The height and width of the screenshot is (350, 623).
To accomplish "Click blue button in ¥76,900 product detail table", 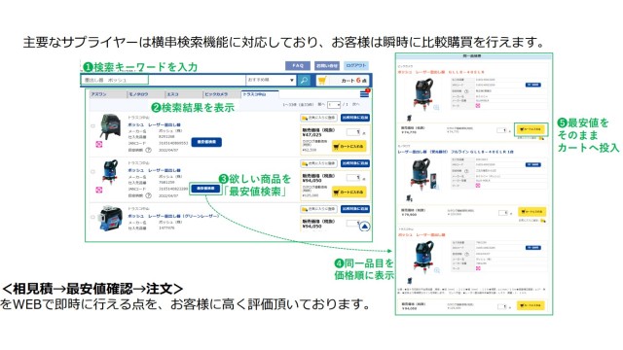I will pyautogui.click(x=532, y=164).
